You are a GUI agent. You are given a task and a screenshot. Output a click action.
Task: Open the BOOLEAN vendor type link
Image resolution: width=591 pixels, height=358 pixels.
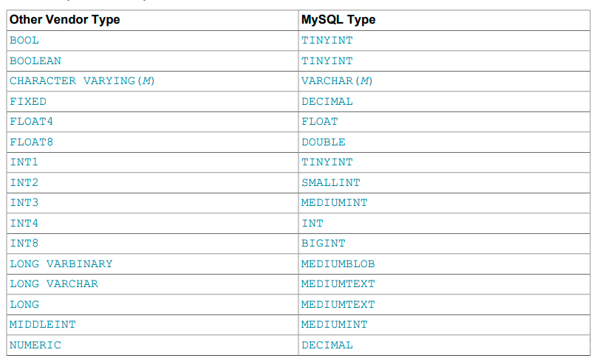coord(35,61)
